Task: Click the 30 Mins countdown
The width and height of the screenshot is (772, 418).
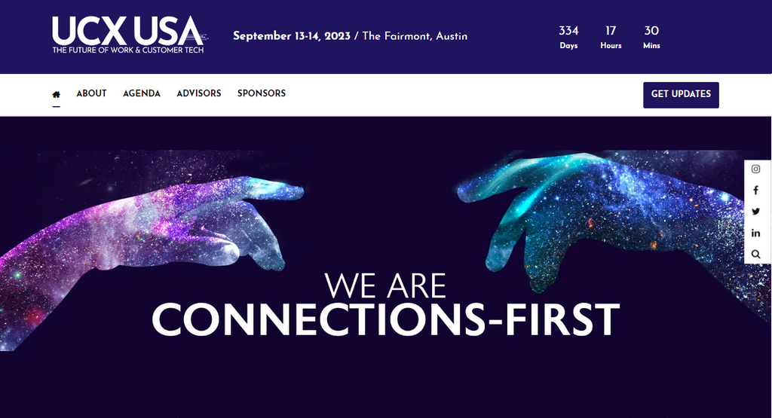Action: (651, 38)
